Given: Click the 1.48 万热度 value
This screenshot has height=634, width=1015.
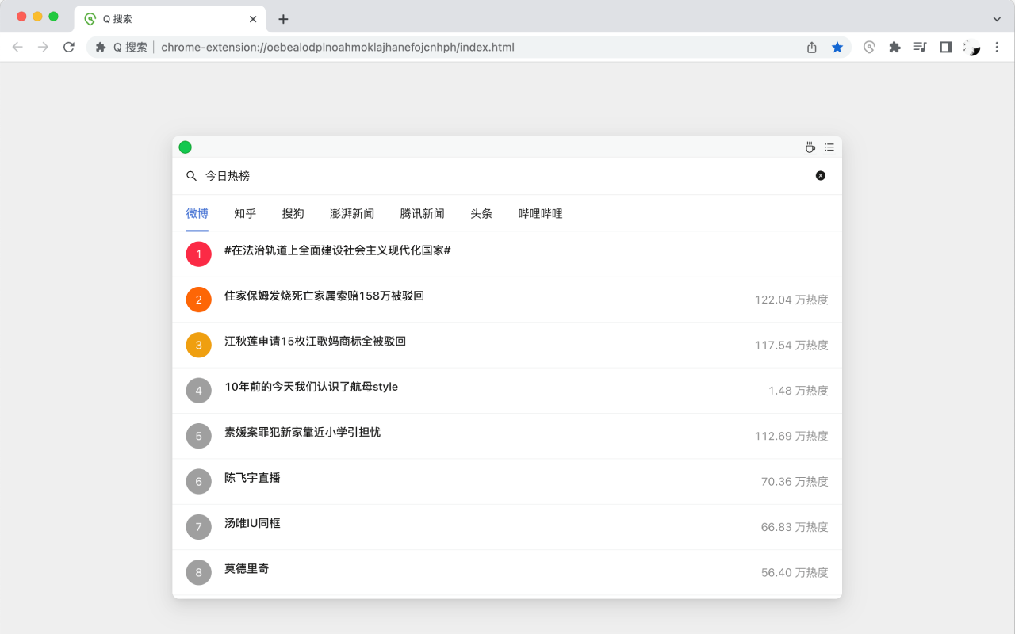Looking at the screenshot, I should [x=799, y=391].
